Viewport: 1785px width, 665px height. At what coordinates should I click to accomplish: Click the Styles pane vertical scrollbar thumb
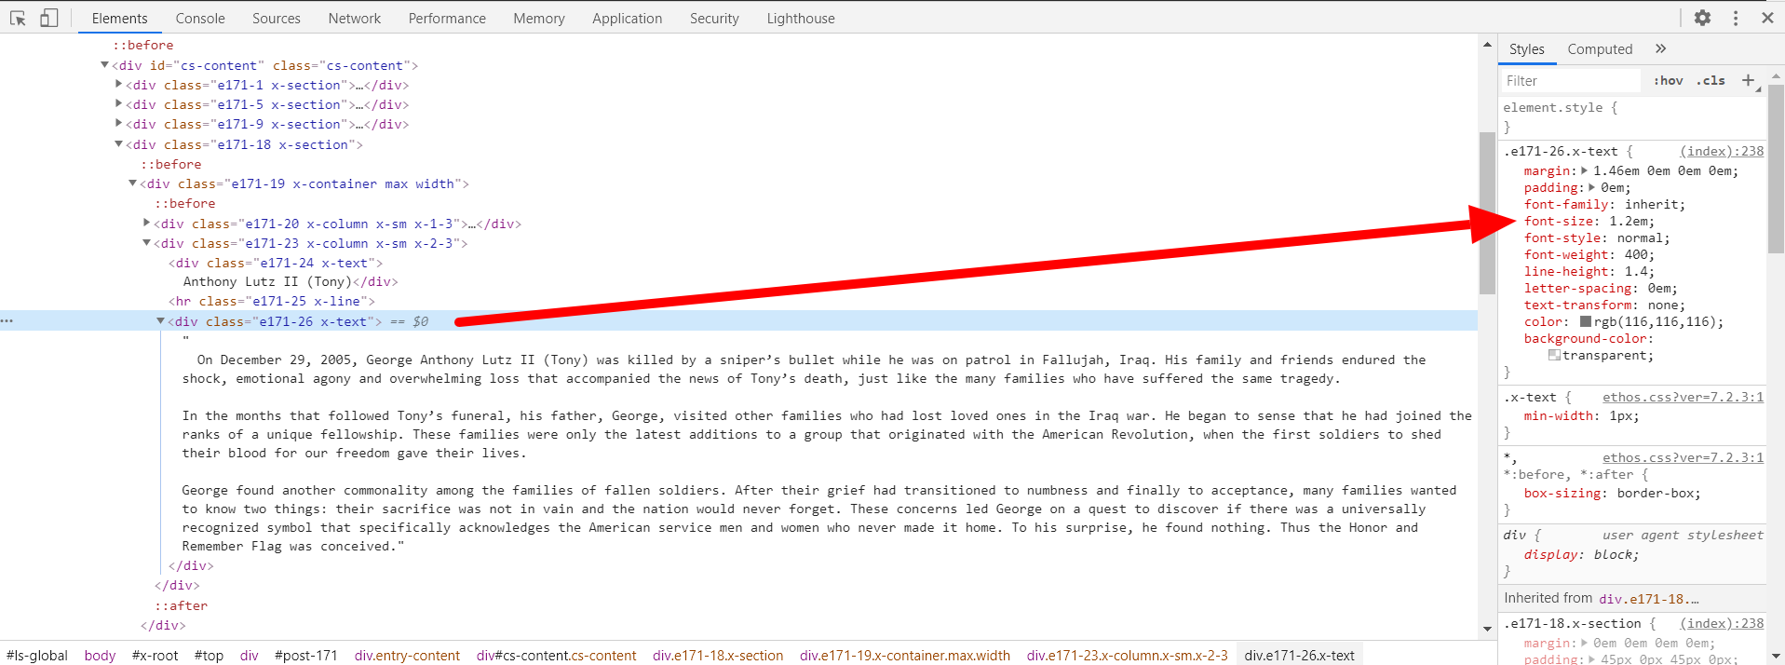(x=1776, y=168)
